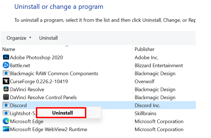This screenshot has width=211, height=138.
Task: Click the Adobe Photoshop 2020 icon
Action: pyautogui.click(x=6, y=58)
